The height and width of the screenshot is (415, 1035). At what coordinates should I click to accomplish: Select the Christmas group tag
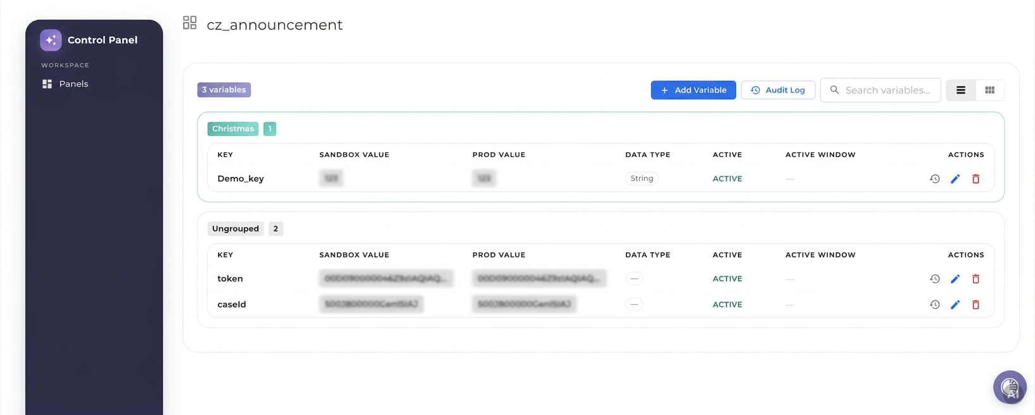[233, 129]
